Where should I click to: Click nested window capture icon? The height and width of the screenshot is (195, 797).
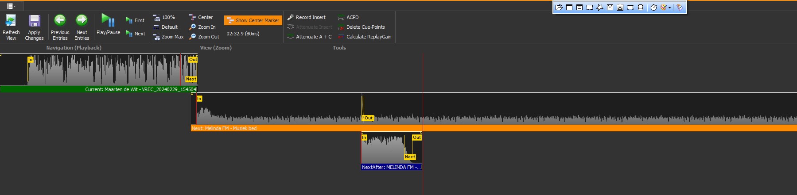[x=579, y=7]
